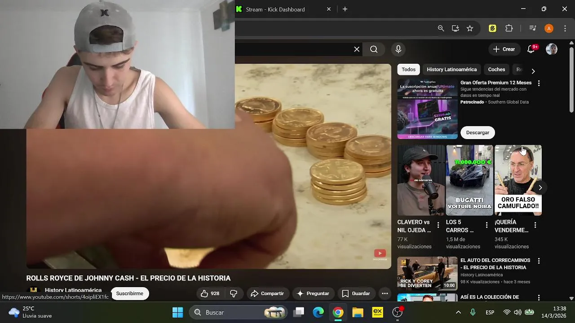Open the Chrome extensions puzzle icon
The height and width of the screenshot is (323, 575).
pyautogui.click(x=509, y=28)
